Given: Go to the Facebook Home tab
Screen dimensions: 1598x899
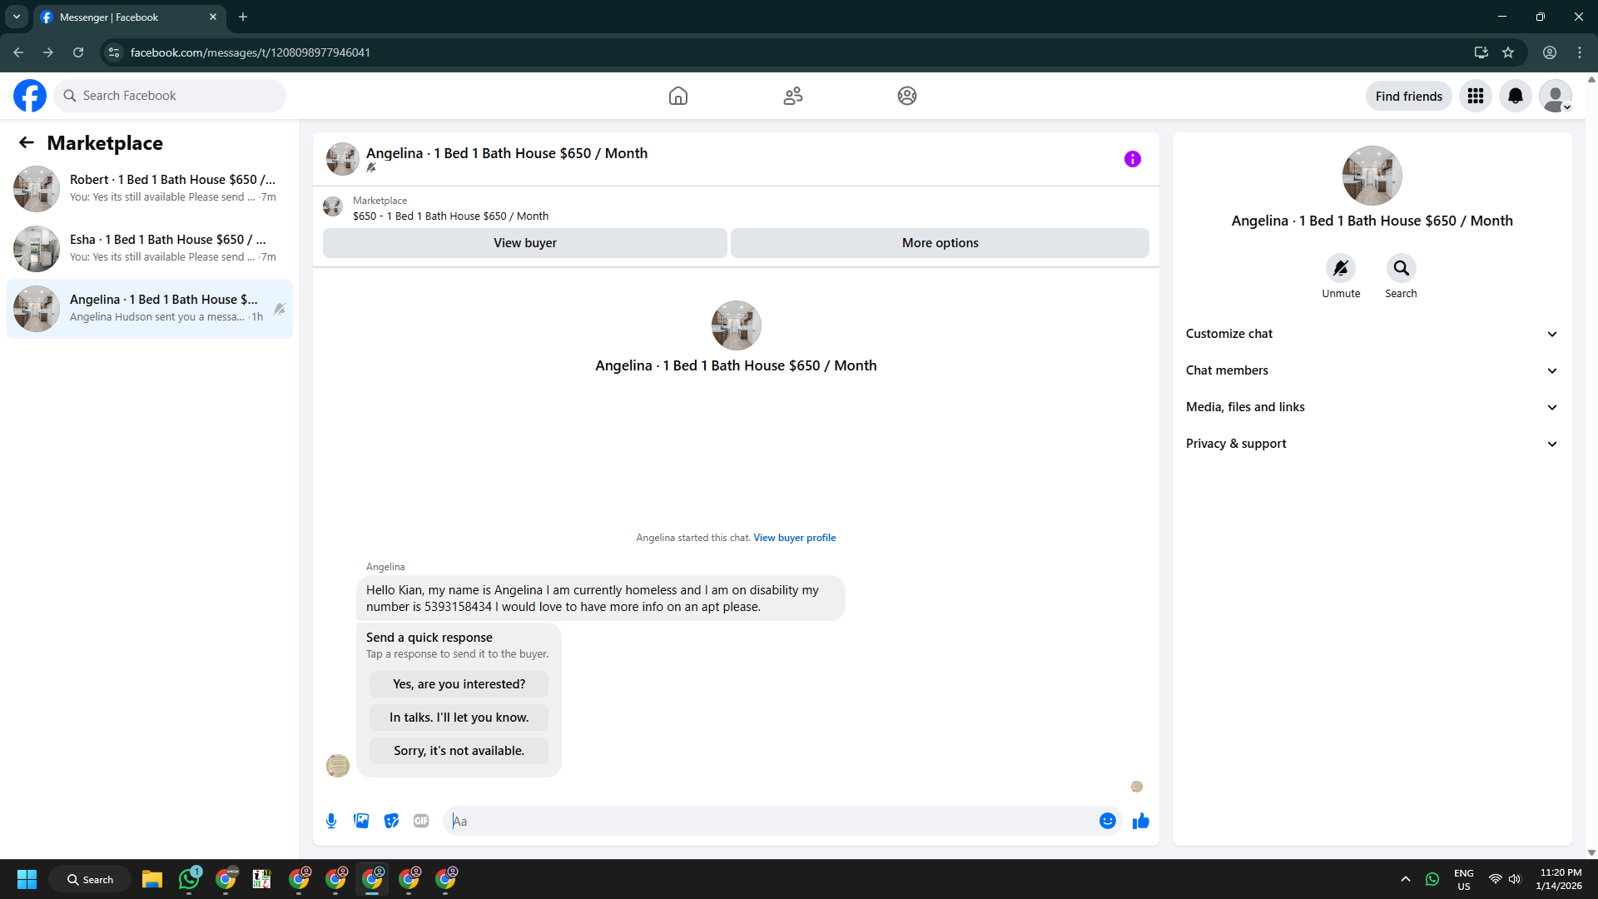Looking at the screenshot, I should [677, 96].
